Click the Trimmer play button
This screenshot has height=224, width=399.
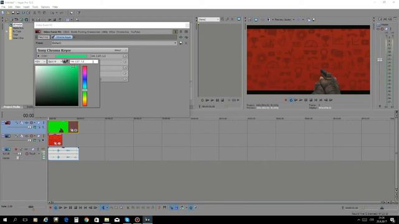[x=212, y=100]
